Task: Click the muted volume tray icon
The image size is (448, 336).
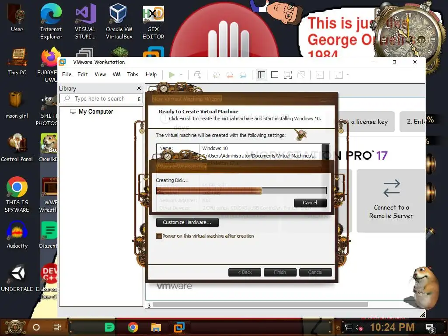Action: pyautogui.click(x=359, y=328)
